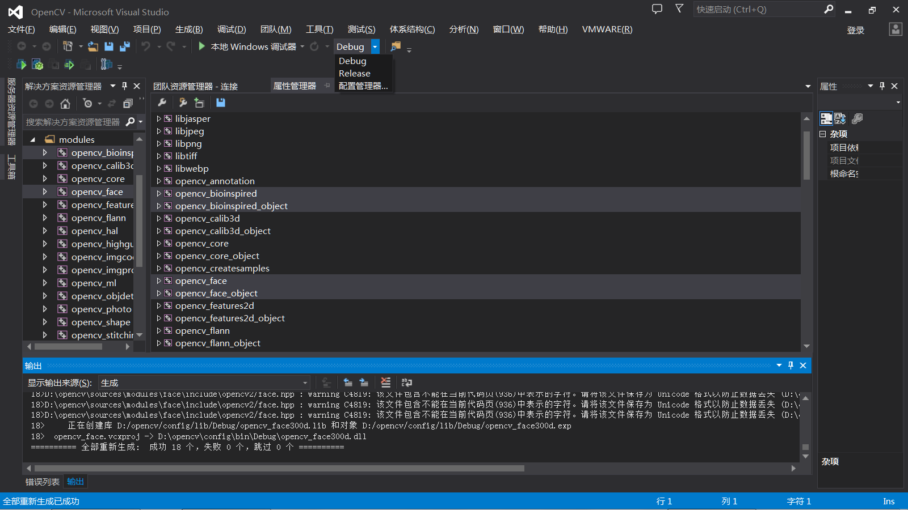908x510 pixels.
Task: Switch properties to categorized view
Action: [826, 118]
